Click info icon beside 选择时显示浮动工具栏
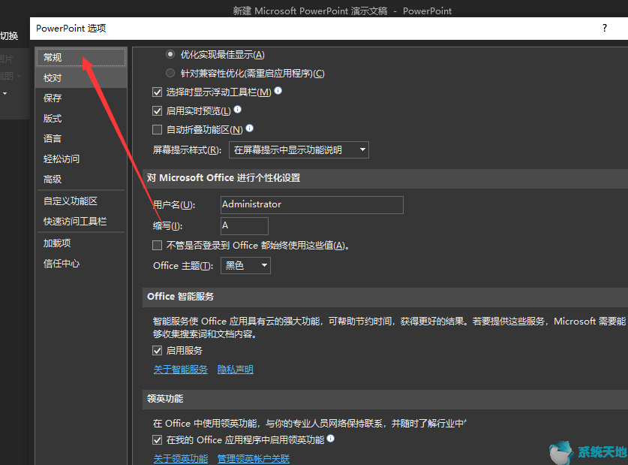The image size is (628, 465). click(278, 91)
